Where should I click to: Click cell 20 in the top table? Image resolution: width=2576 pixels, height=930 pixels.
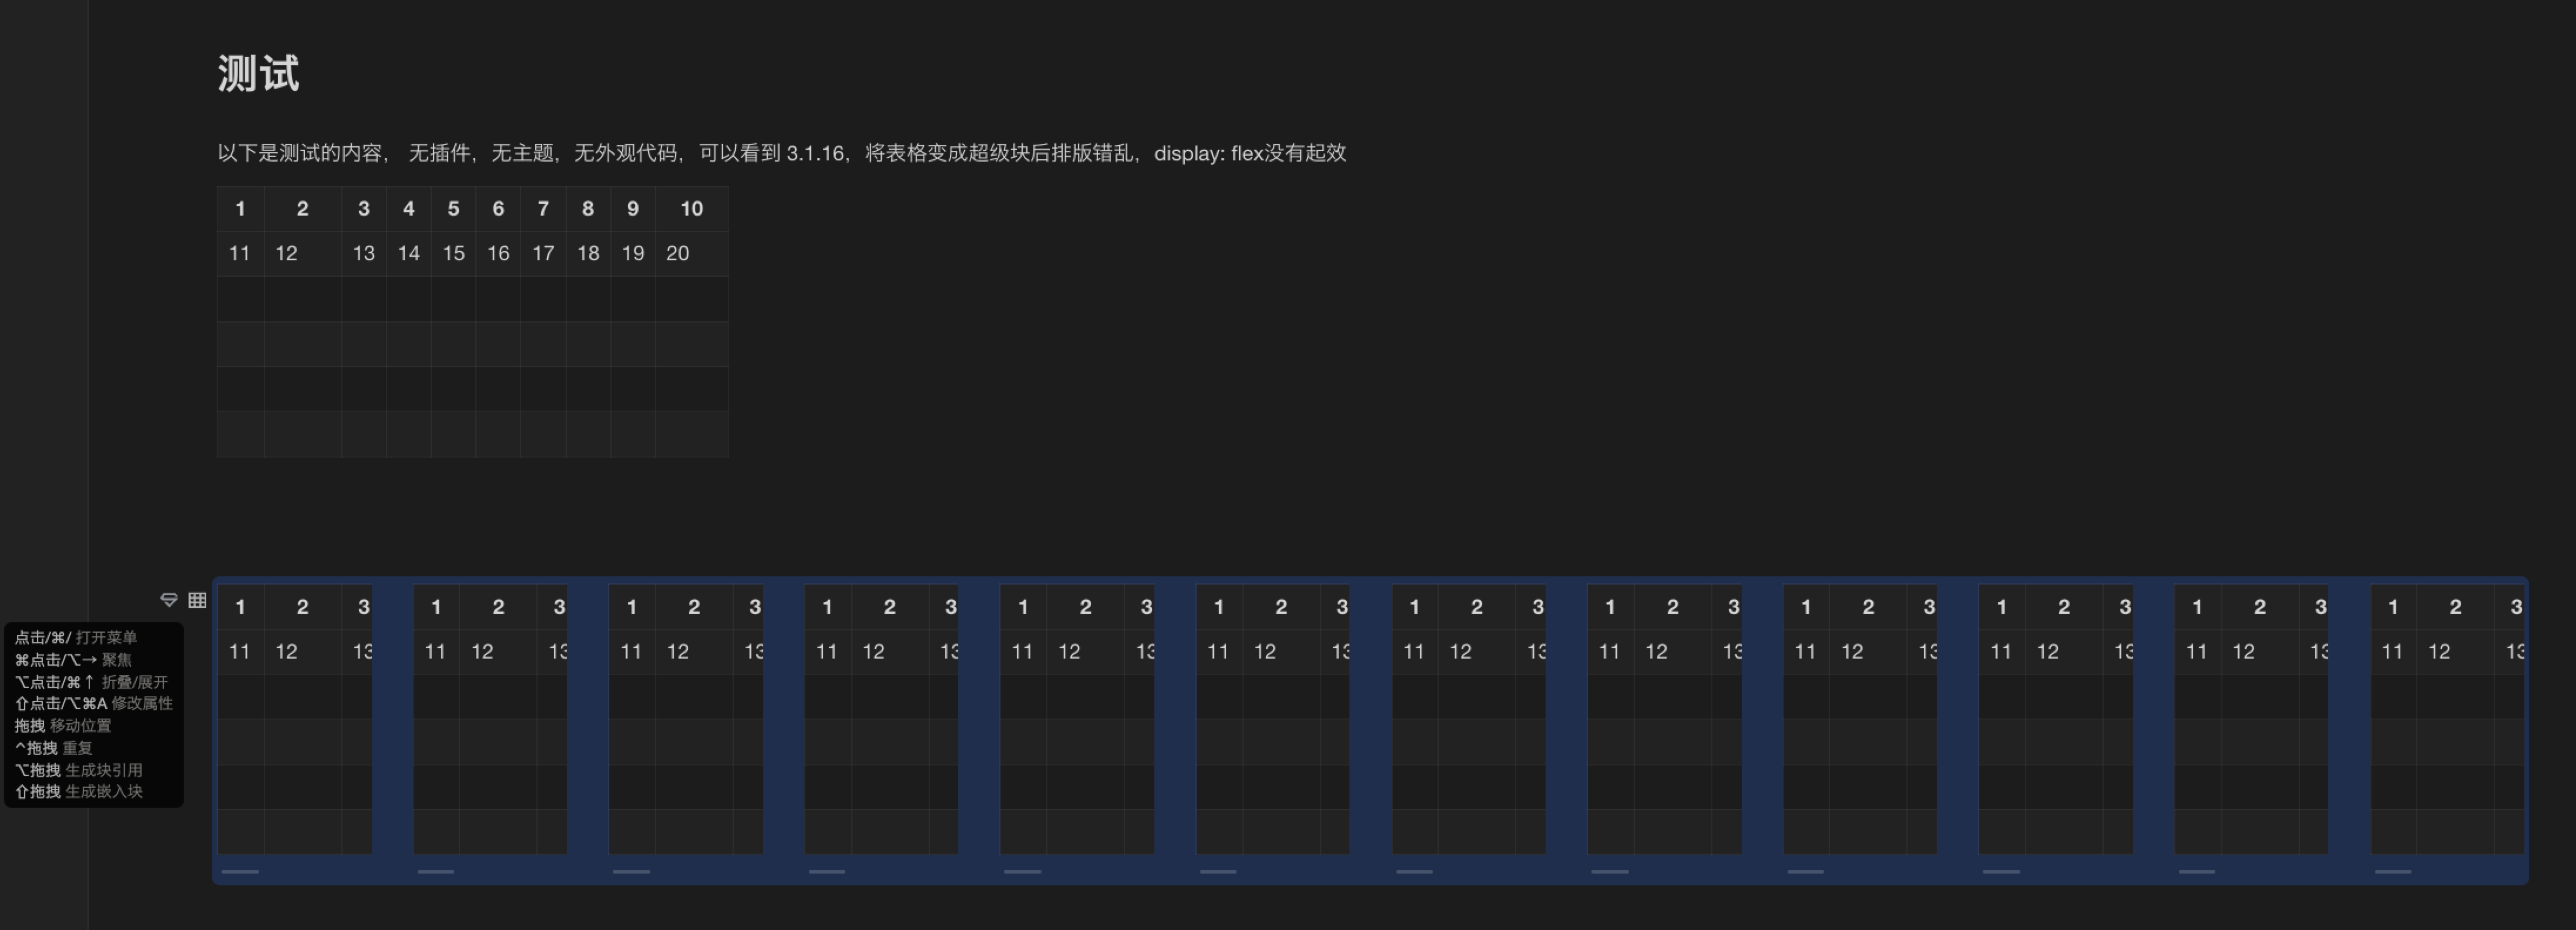pos(677,253)
